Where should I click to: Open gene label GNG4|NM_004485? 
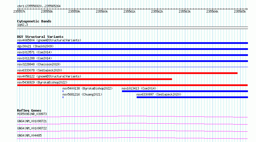click(x=29, y=135)
